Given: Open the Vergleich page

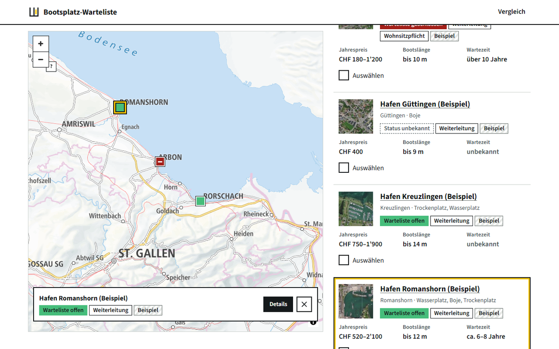Looking at the screenshot, I should (x=511, y=12).
